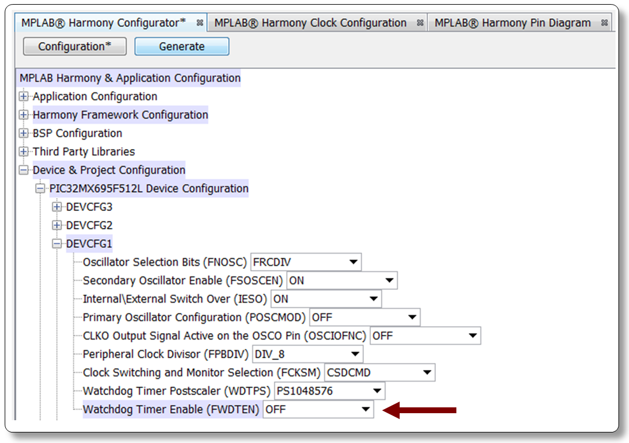Image resolution: width=629 pixels, height=443 pixels.
Task: Collapse the Device & Project Configuration node
Action: (23, 171)
